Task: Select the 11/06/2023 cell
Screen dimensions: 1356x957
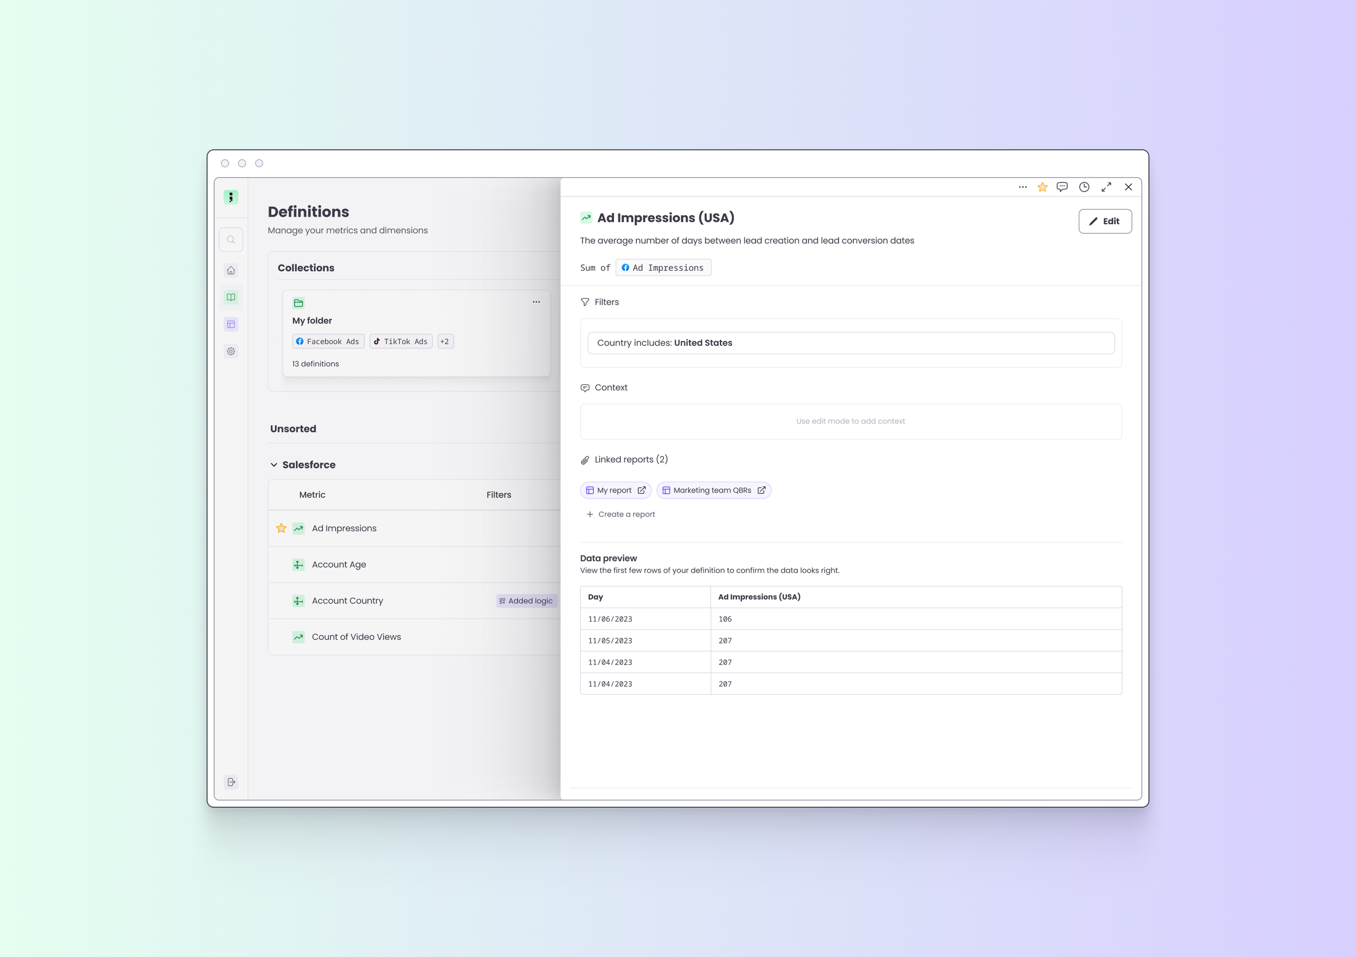Action: point(645,619)
